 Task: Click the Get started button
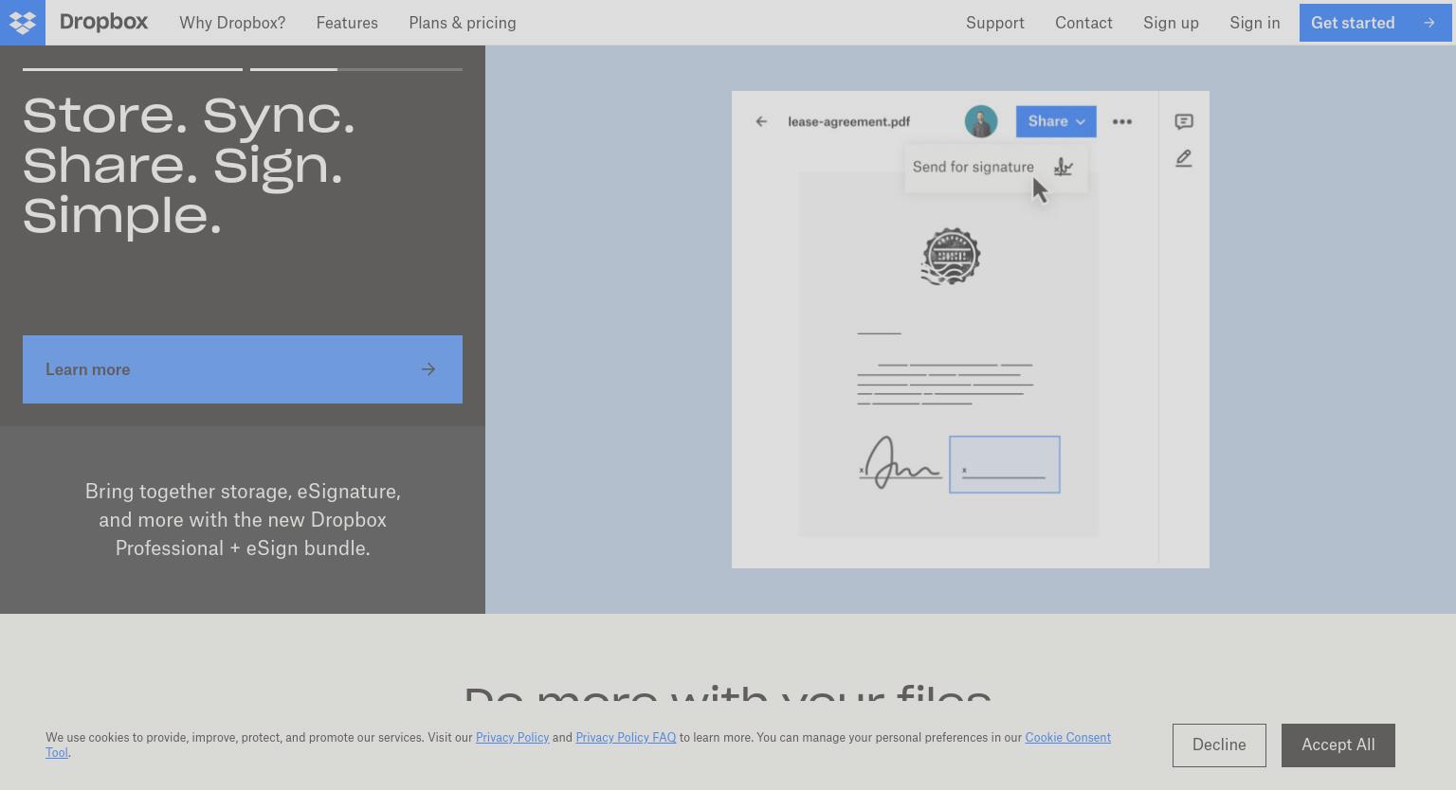(1375, 23)
